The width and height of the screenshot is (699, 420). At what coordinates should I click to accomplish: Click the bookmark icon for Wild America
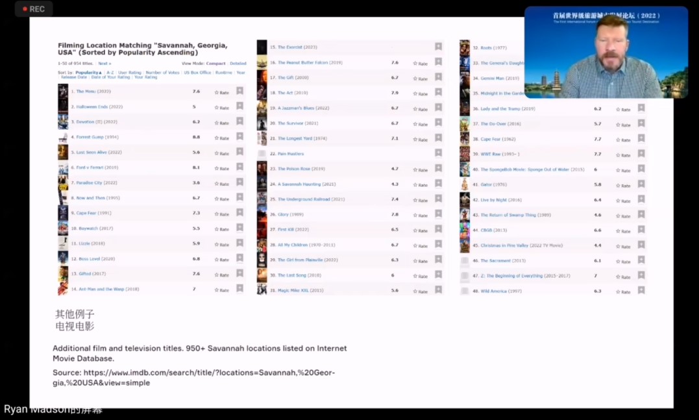(x=641, y=291)
